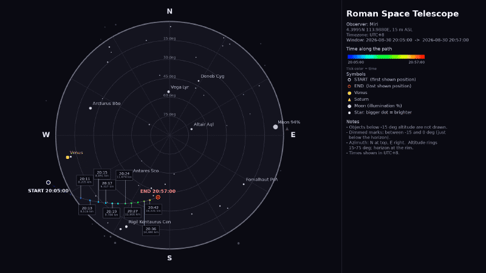This screenshot has width=486, height=273.
Task: Click the '60 deg' altitude ring label
Action: [169, 95]
